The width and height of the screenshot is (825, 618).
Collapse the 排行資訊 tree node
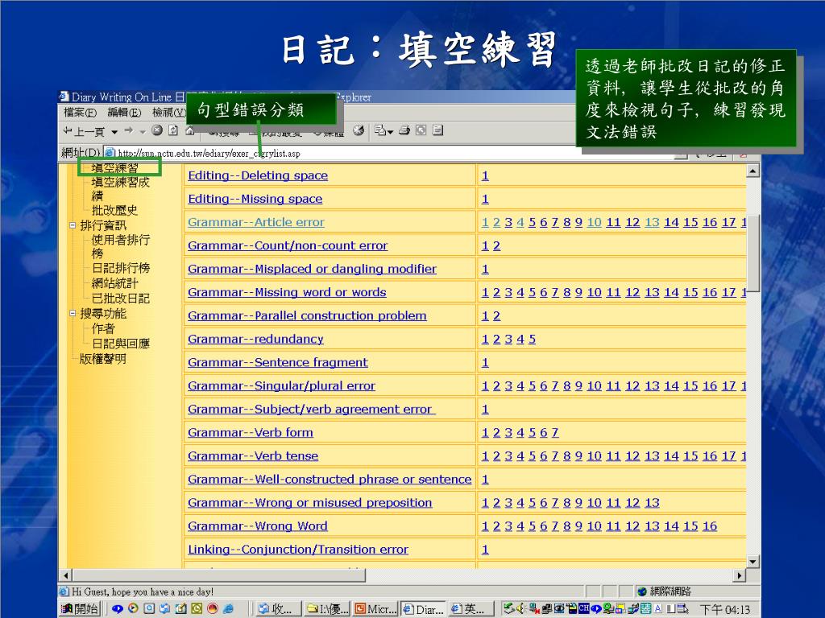pyautogui.click(x=73, y=225)
